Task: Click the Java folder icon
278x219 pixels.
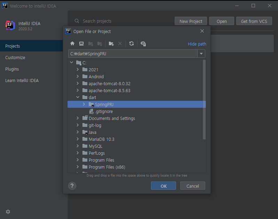Action: point(85,132)
